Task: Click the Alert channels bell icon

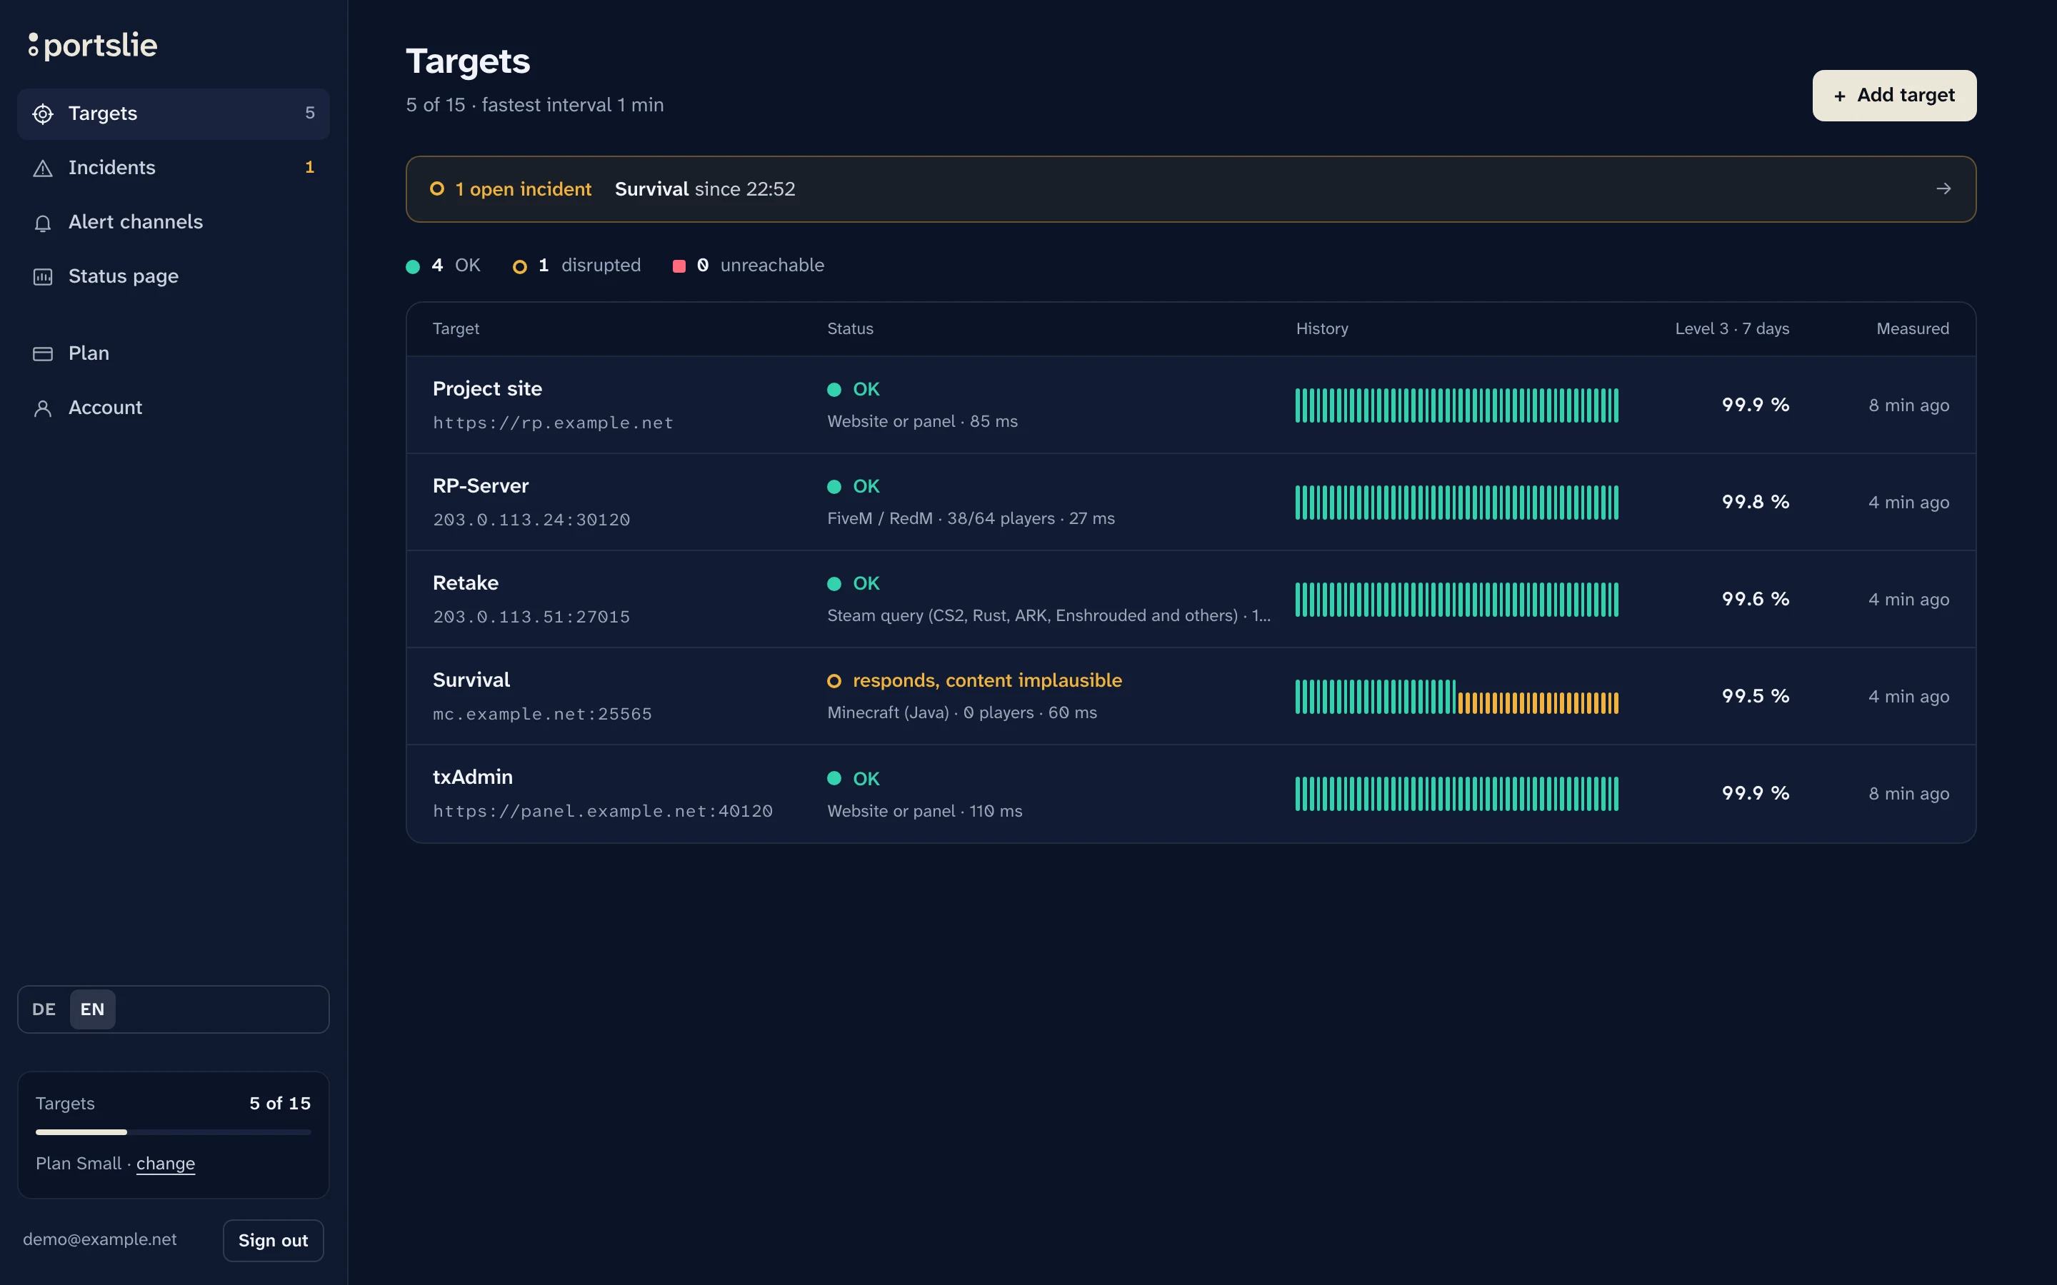Action: click(x=43, y=223)
